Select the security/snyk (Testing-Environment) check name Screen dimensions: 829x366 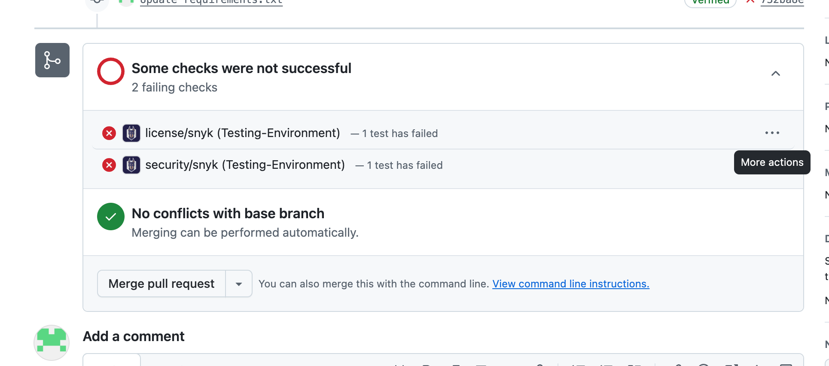pos(245,165)
